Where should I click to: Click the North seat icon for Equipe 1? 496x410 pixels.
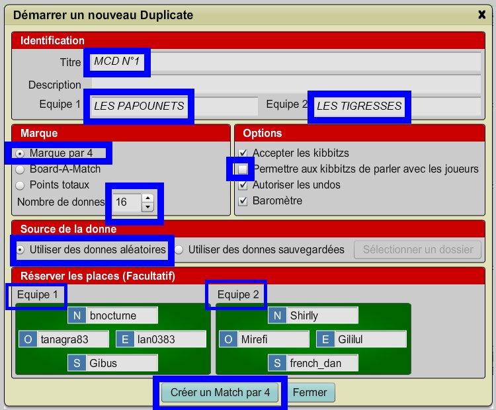[x=77, y=316]
